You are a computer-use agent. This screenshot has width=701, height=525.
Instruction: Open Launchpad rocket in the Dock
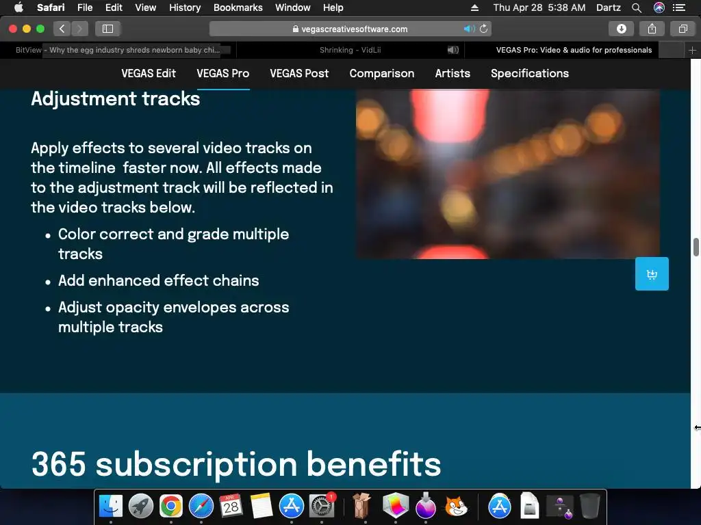click(141, 507)
